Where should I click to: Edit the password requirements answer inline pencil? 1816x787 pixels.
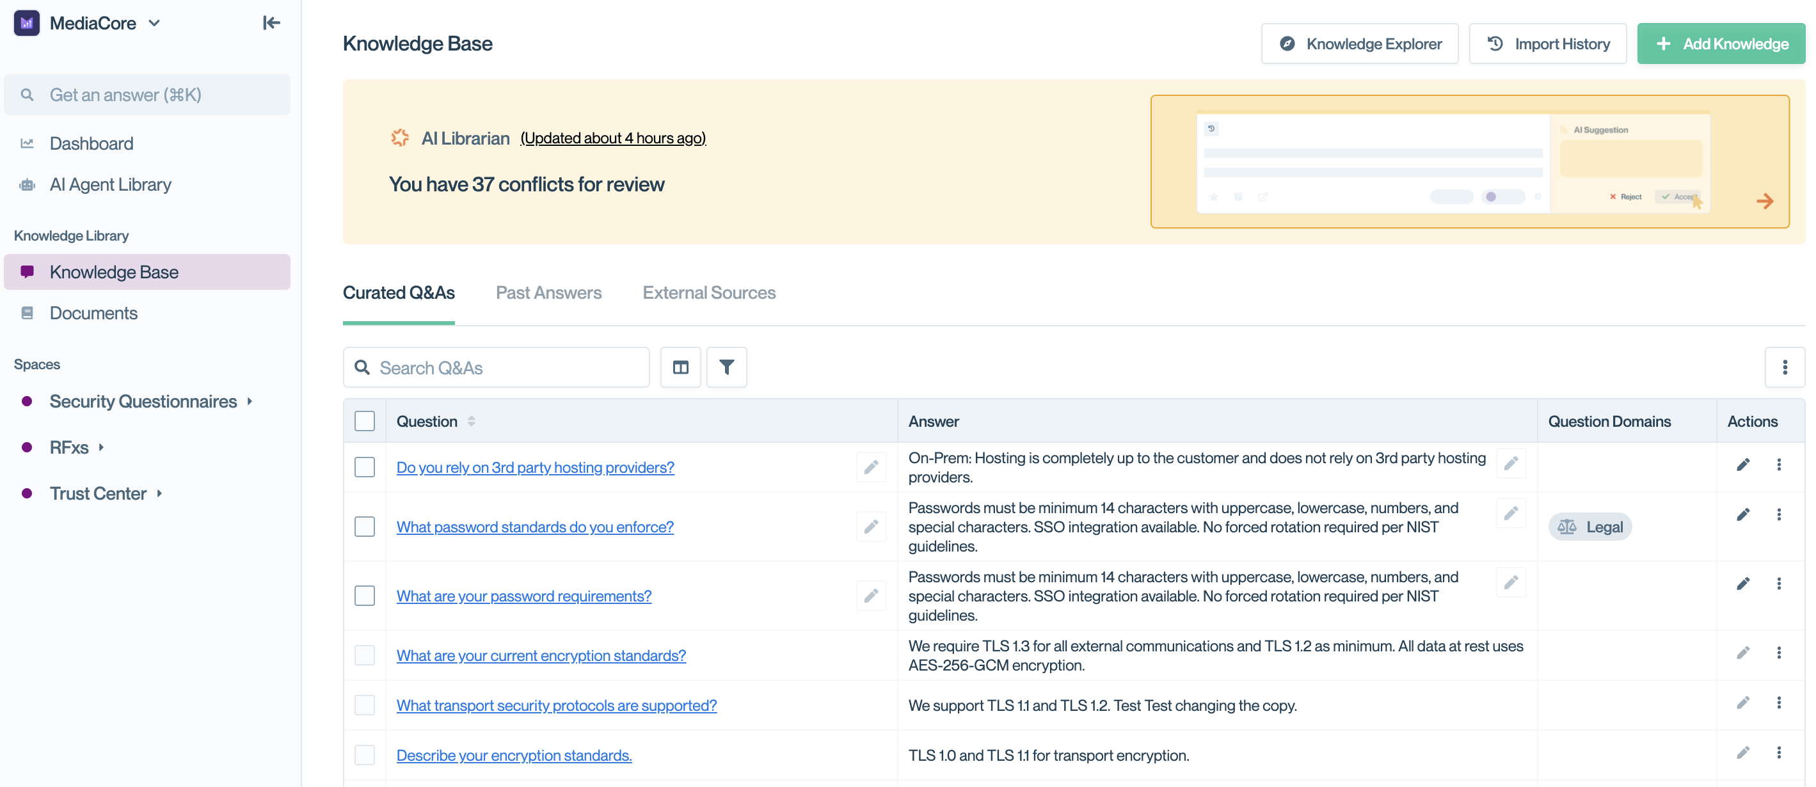[x=1510, y=582]
